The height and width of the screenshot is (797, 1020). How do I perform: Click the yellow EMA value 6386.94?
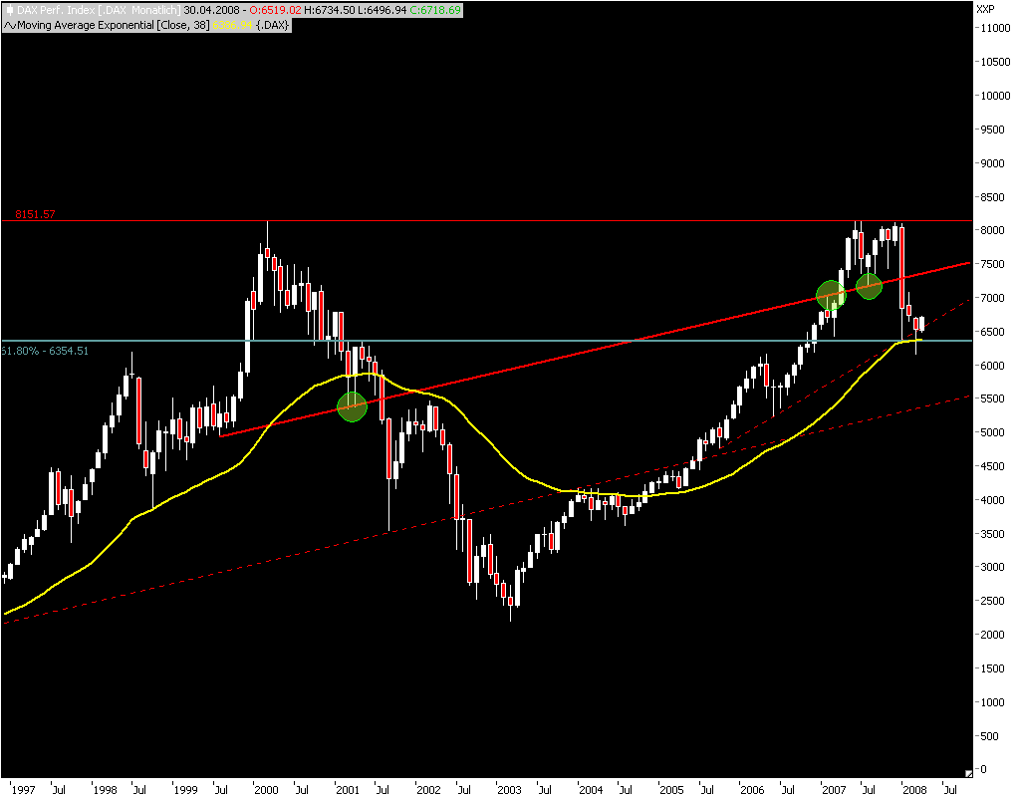tap(232, 25)
